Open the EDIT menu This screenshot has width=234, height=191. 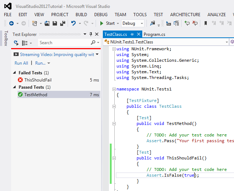tap(23, 15)
